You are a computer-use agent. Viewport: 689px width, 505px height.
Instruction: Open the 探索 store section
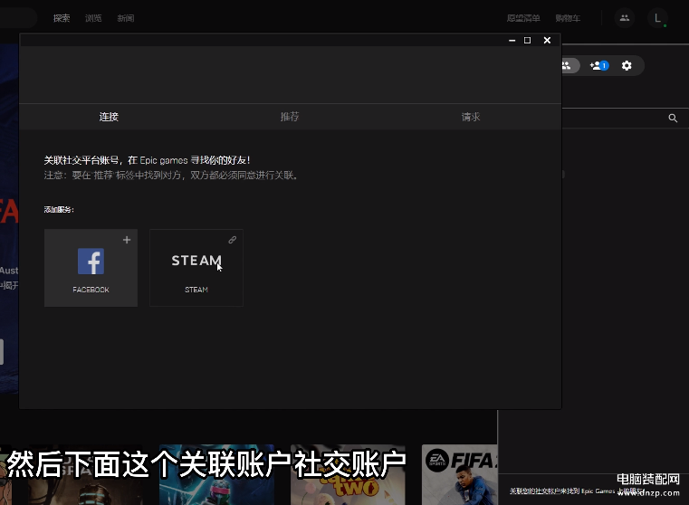(62, 18)
